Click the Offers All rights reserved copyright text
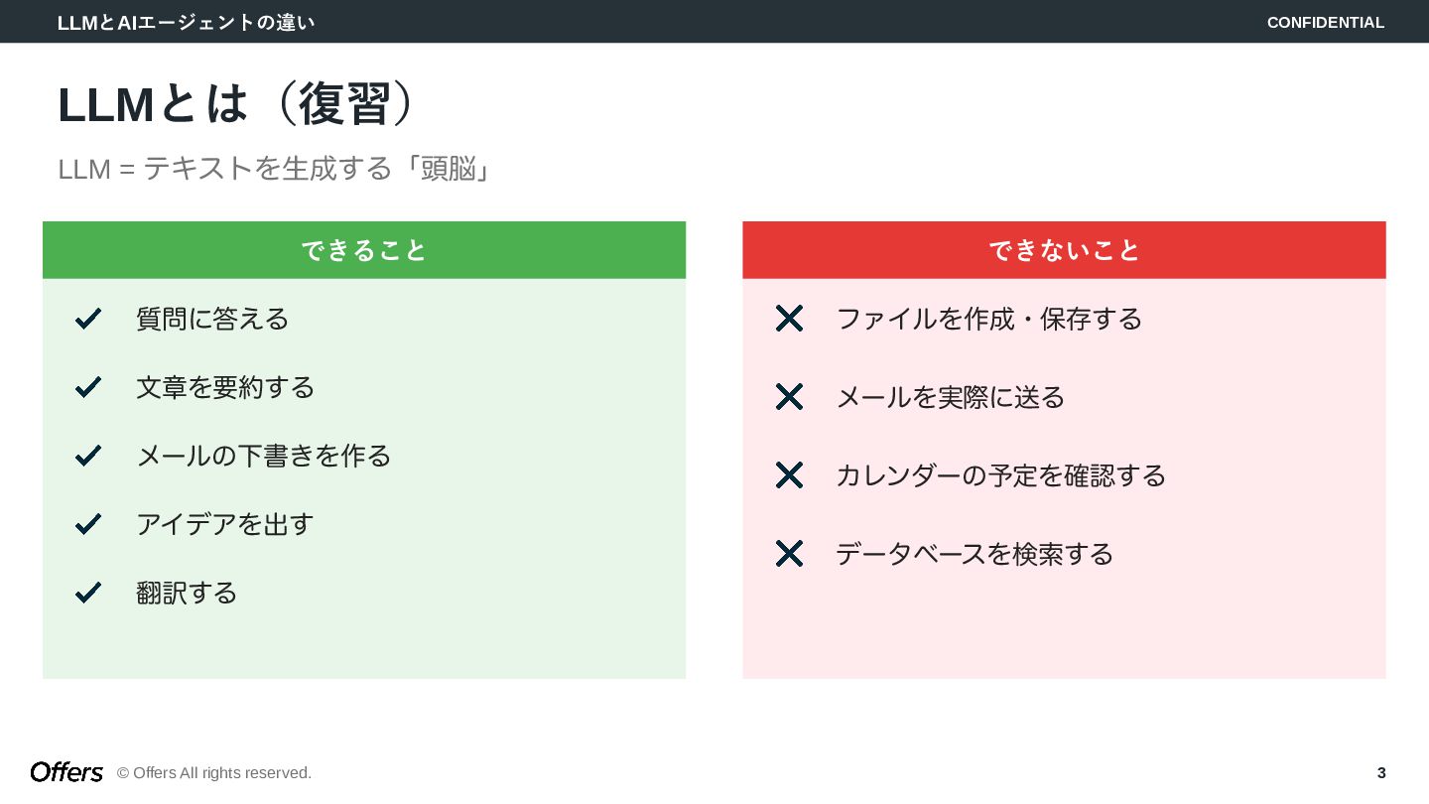 coord(214,773)
